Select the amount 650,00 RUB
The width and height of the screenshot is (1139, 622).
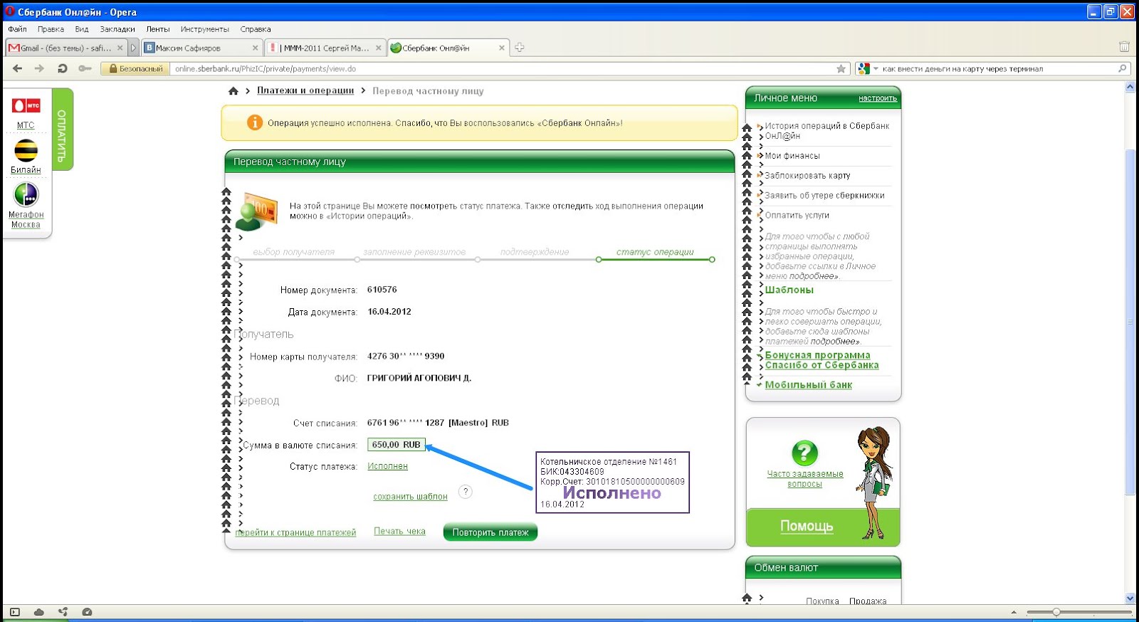pos(397,445)
